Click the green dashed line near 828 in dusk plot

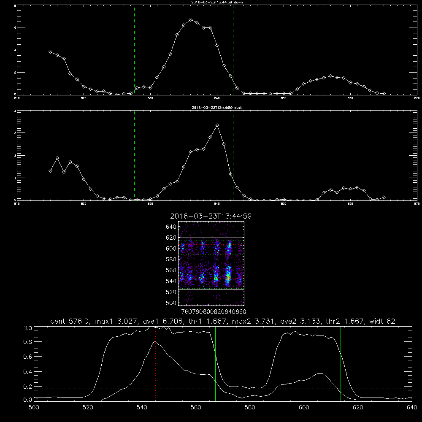tap(134, 156)
